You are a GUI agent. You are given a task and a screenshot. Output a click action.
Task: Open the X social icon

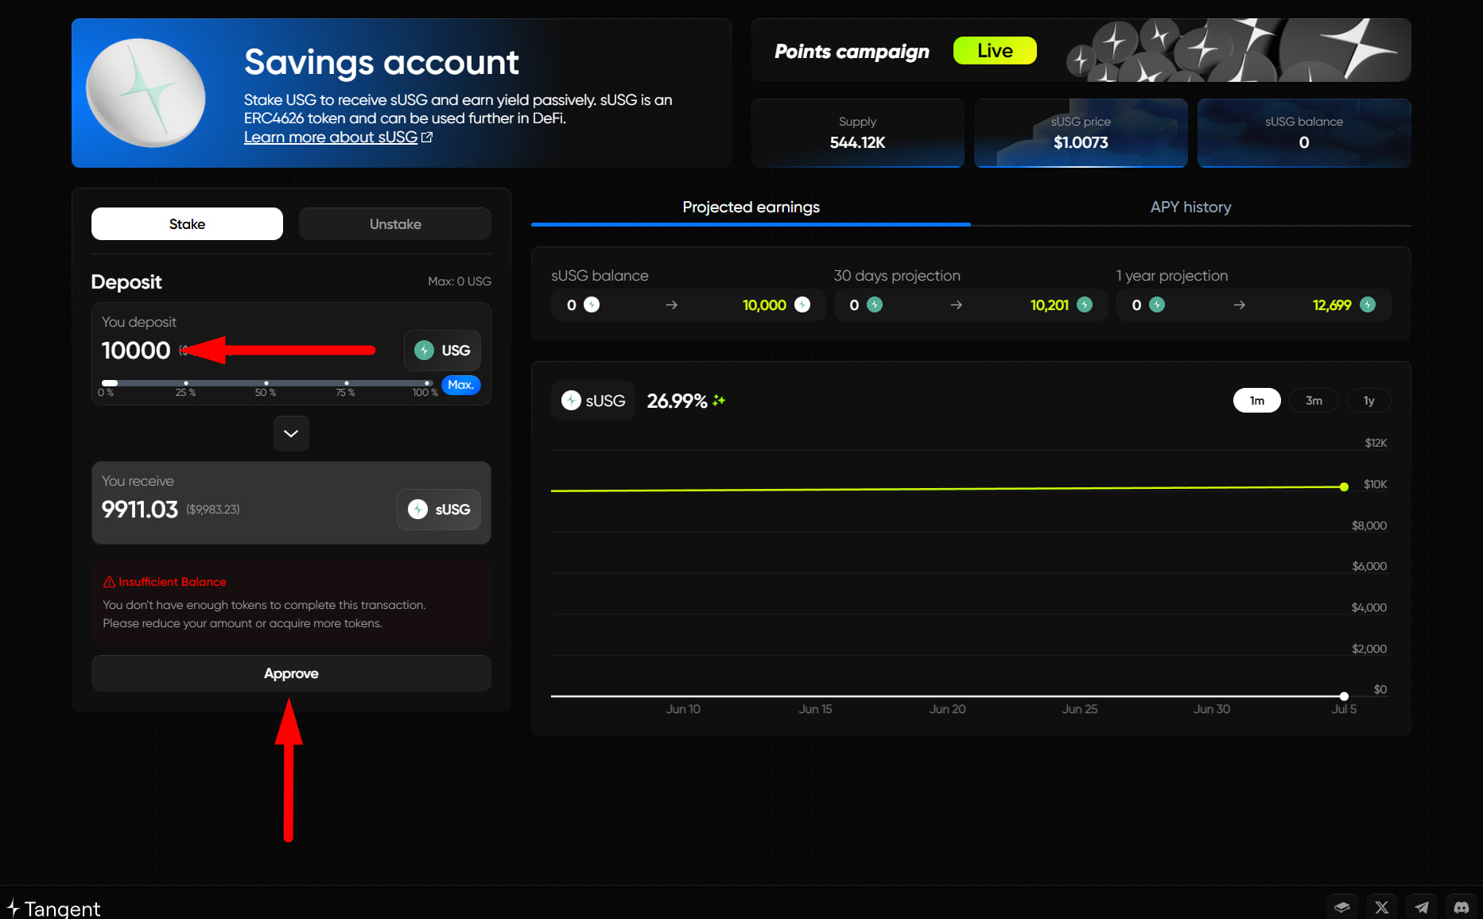coord(1382,907)
